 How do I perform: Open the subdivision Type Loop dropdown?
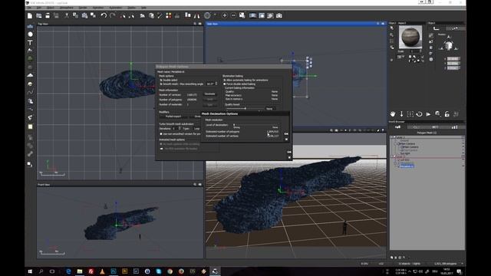point(196,129)
